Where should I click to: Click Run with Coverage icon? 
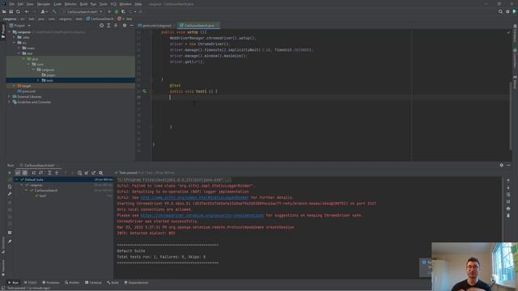pyautogui.click(x=124, y=11)
